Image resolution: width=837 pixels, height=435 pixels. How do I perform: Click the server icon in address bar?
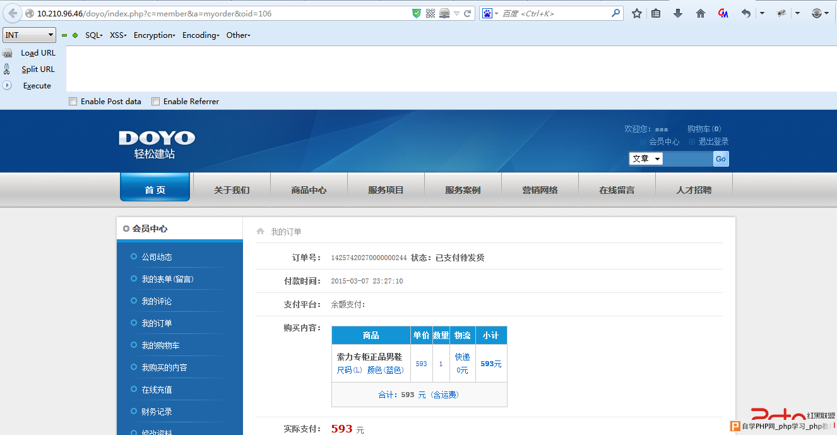coord(444,13)
